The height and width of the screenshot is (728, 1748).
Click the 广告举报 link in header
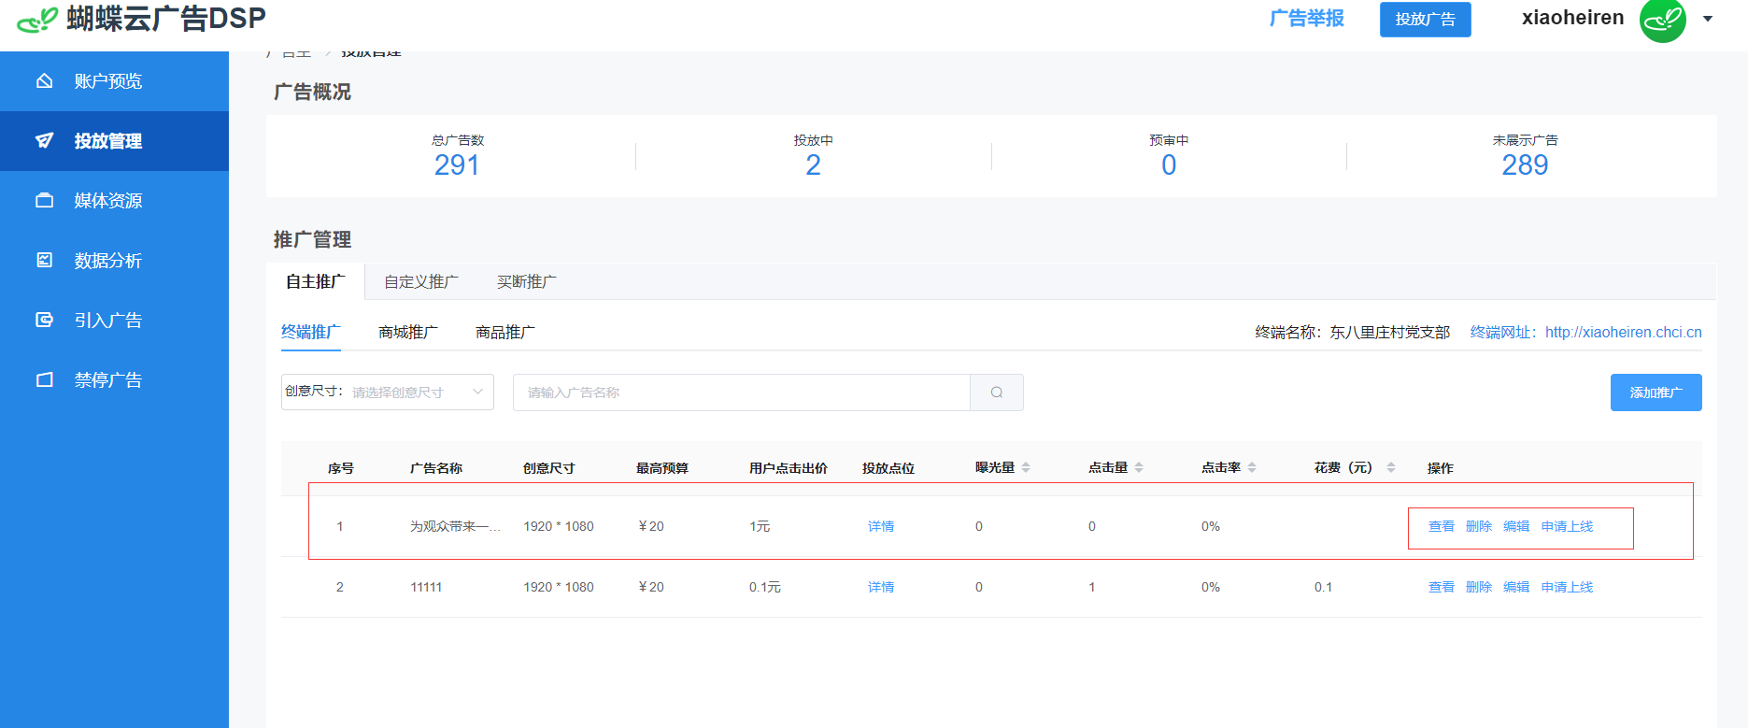coord(1306,19)
